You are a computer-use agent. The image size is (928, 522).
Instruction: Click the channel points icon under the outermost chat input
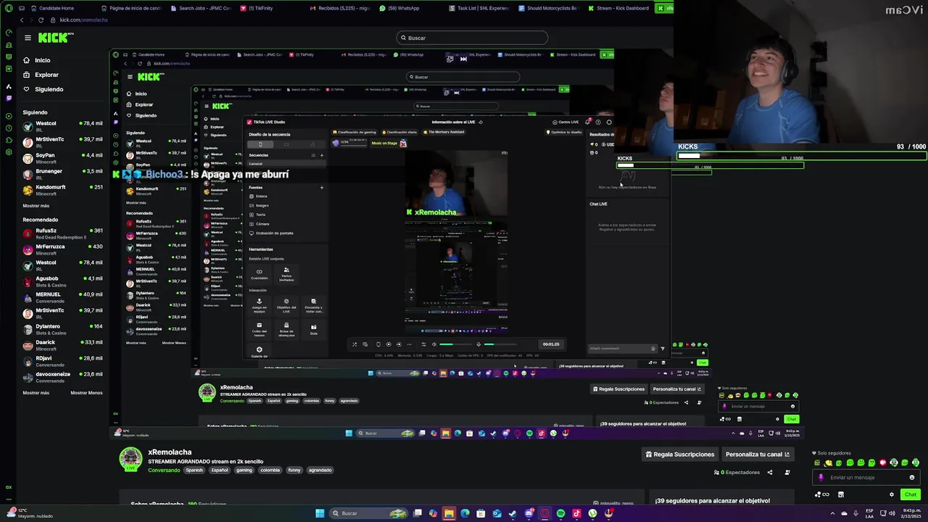821,494
